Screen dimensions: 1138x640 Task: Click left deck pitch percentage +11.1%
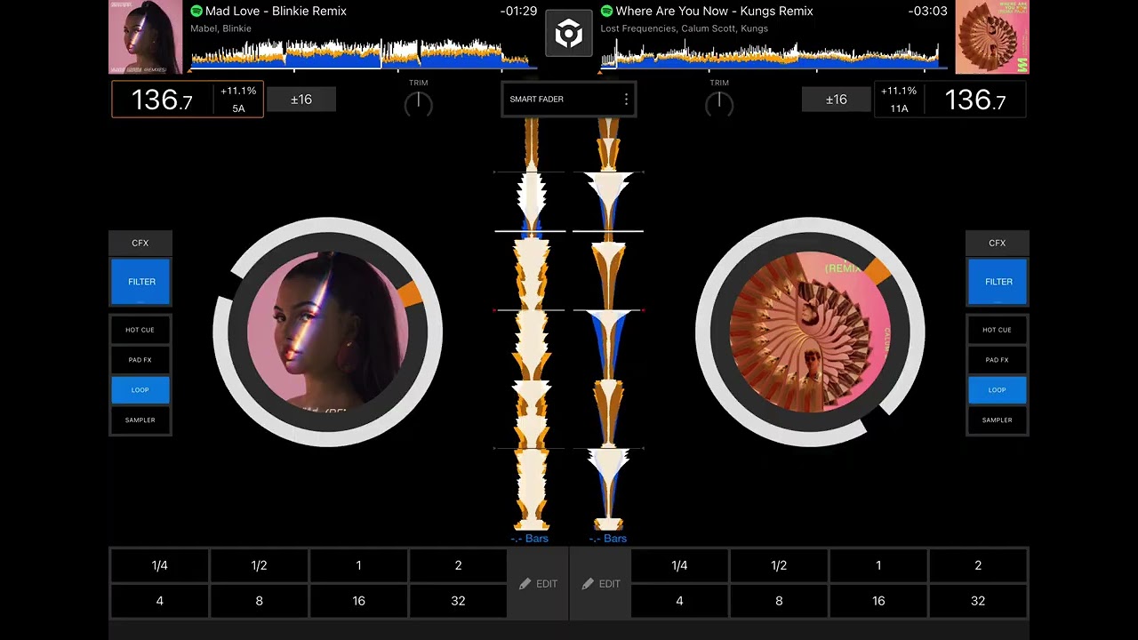[x=238, y=91]
